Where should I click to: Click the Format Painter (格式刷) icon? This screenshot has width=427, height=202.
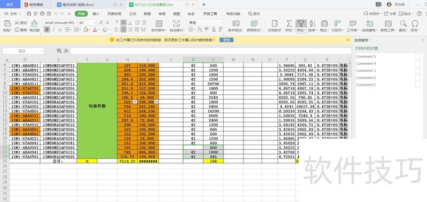click(x=34, y=23)
